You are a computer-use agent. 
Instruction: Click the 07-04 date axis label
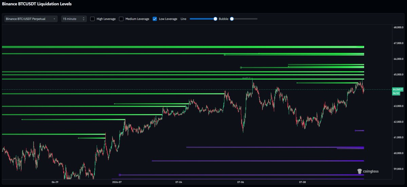tap(179, 182)
